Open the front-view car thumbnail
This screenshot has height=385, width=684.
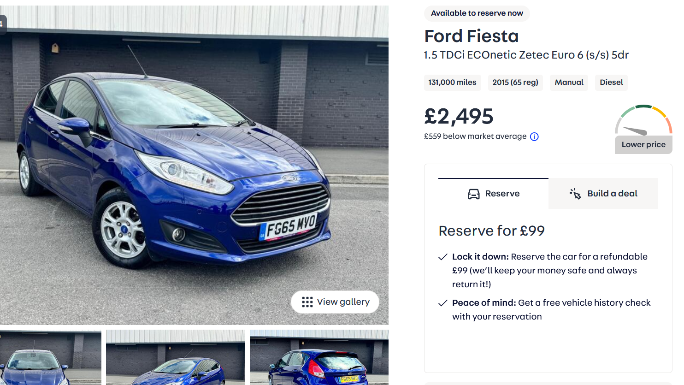(50, 358)
